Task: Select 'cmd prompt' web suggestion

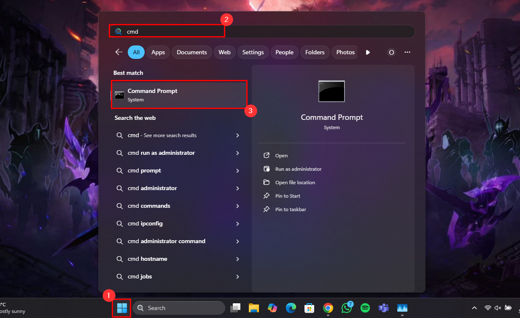Action: pos(178,171)
